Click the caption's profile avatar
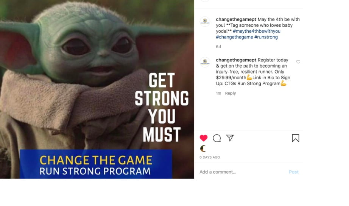 click(205, 22)
